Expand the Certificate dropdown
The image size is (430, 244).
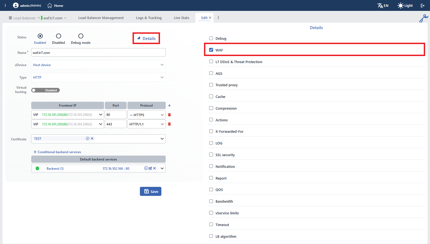click(x=162, y=139)
